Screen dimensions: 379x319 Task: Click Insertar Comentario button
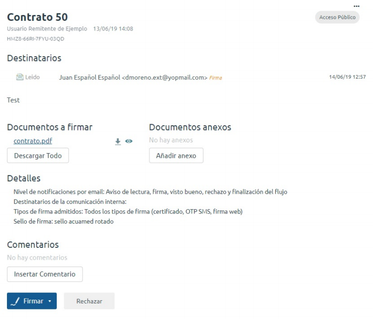tap(45, 274)
